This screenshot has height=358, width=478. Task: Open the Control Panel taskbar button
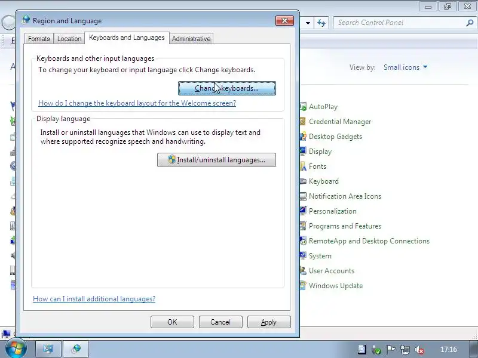48,349
